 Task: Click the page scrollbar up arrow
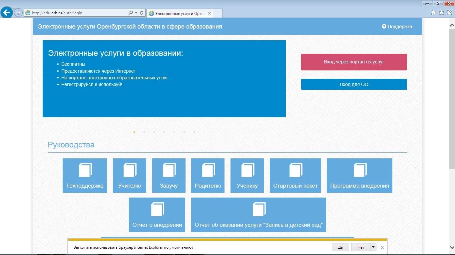pos(452,26)
